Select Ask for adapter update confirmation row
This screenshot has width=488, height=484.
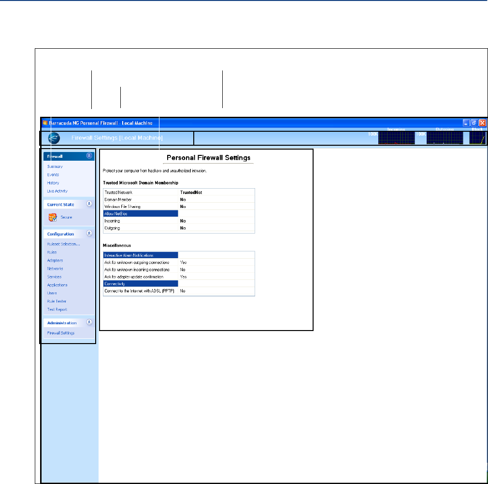(x=179, y=277)
